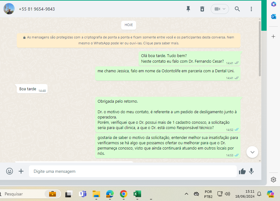Open clock and calendar 15:11
The width and height of the screenshot is (280, 201).
coord(245,194)
